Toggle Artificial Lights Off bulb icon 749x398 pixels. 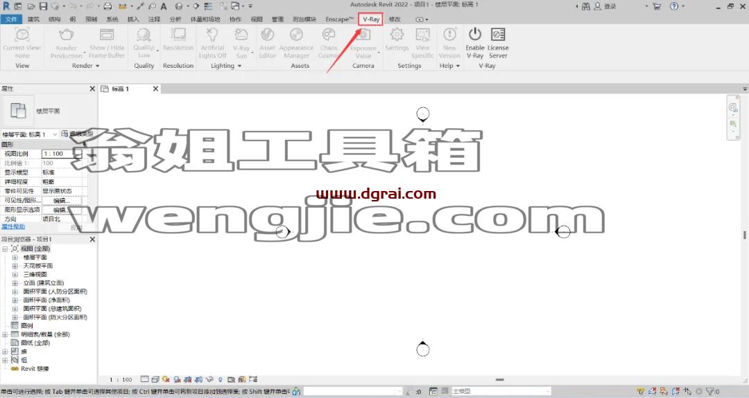[x=212, y=35]
